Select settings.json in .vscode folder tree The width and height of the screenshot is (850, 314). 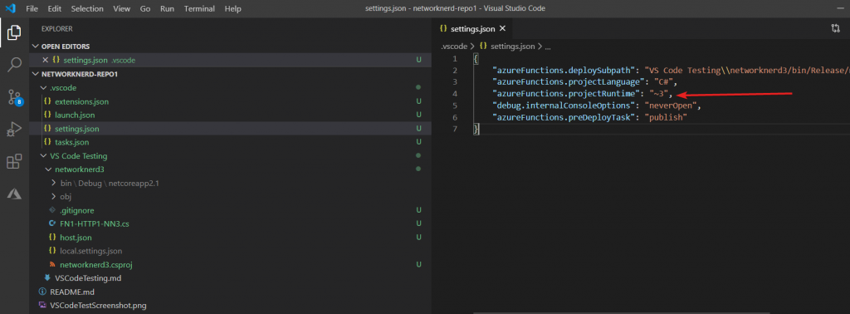click(x=231, y=129)
